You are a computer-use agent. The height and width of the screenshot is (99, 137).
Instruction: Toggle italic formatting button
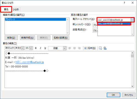click(x=41, y=48)
